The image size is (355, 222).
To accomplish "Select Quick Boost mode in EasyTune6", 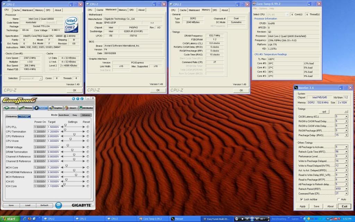I will point(64,115).
